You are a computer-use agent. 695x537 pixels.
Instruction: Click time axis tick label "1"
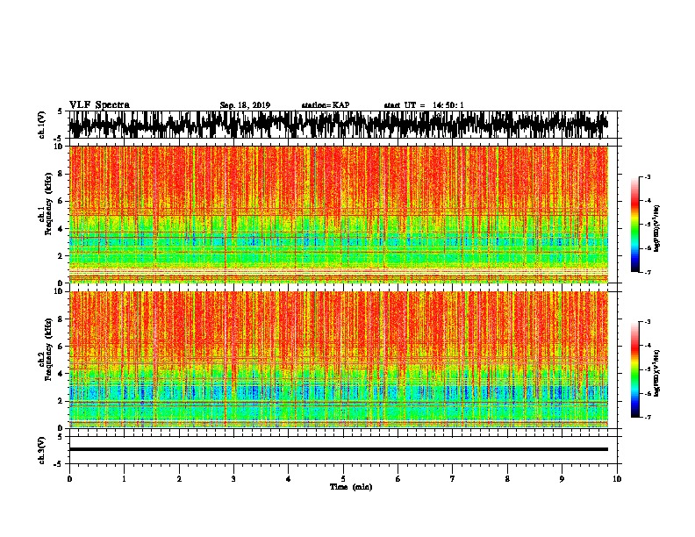click(124, 479)
